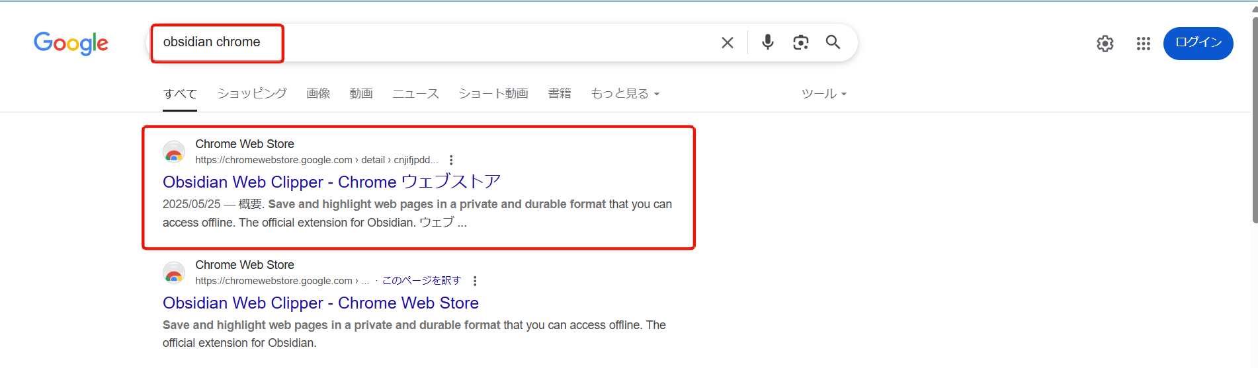Screen dimensions: 1258x368
Task: Open image search with the camera lens icon
Action: tap(800, 42)
